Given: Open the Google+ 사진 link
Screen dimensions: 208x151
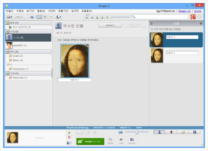Looking at the screenshot, I should (x=184, y=11).
